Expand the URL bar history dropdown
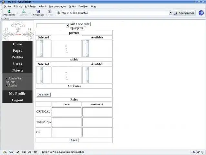206x155 pixels. pyautogui.click(x=170, y=13)
